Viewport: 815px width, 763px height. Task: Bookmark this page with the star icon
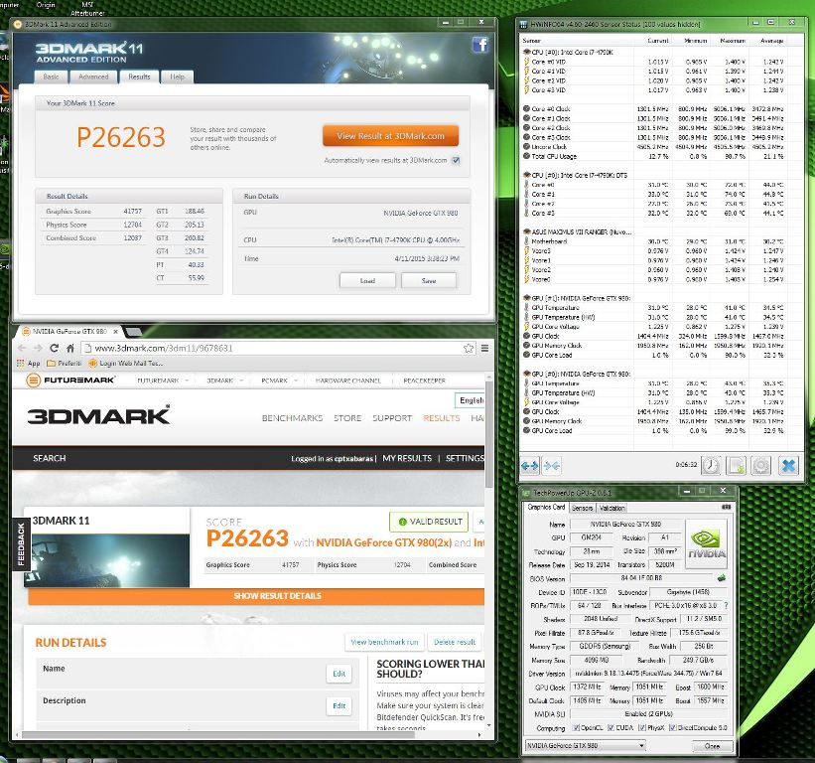469,348
